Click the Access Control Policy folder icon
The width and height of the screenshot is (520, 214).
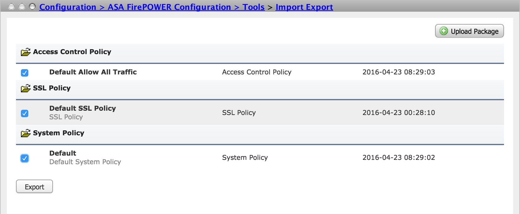coord(26,52)
